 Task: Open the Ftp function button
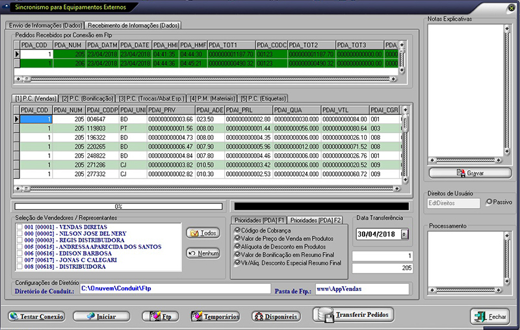click(x=161, y=316)
